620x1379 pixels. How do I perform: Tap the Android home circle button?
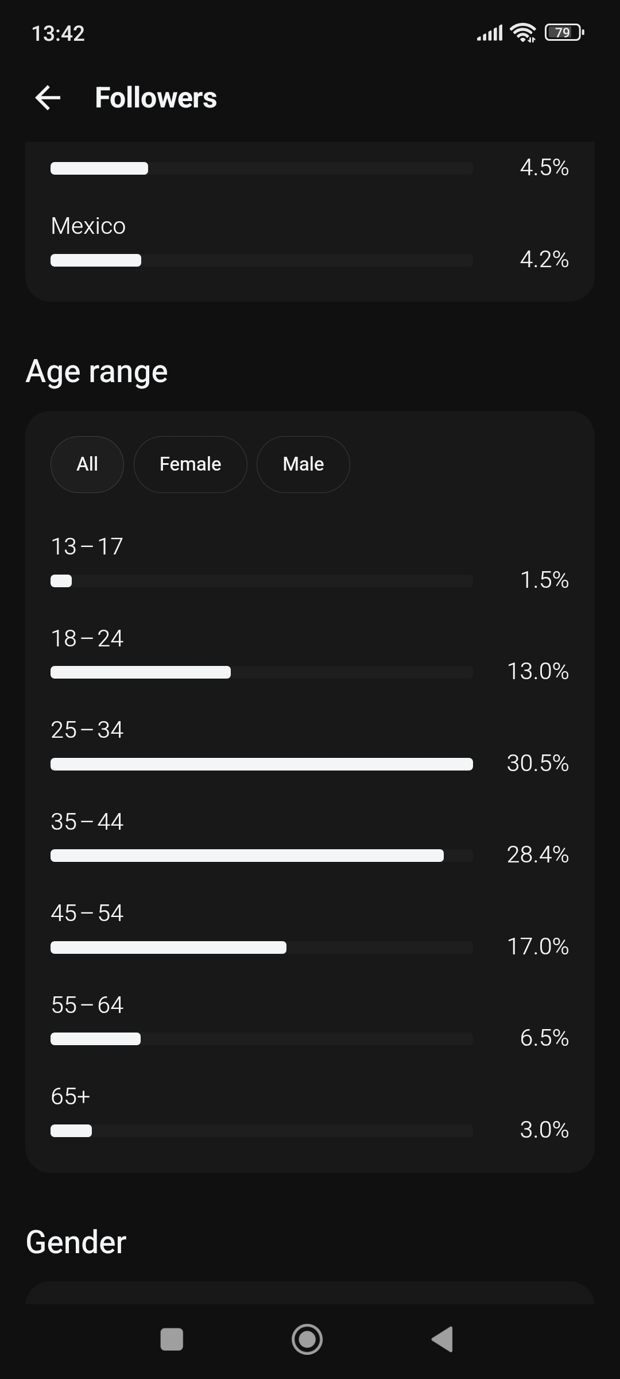point(307,1339)
